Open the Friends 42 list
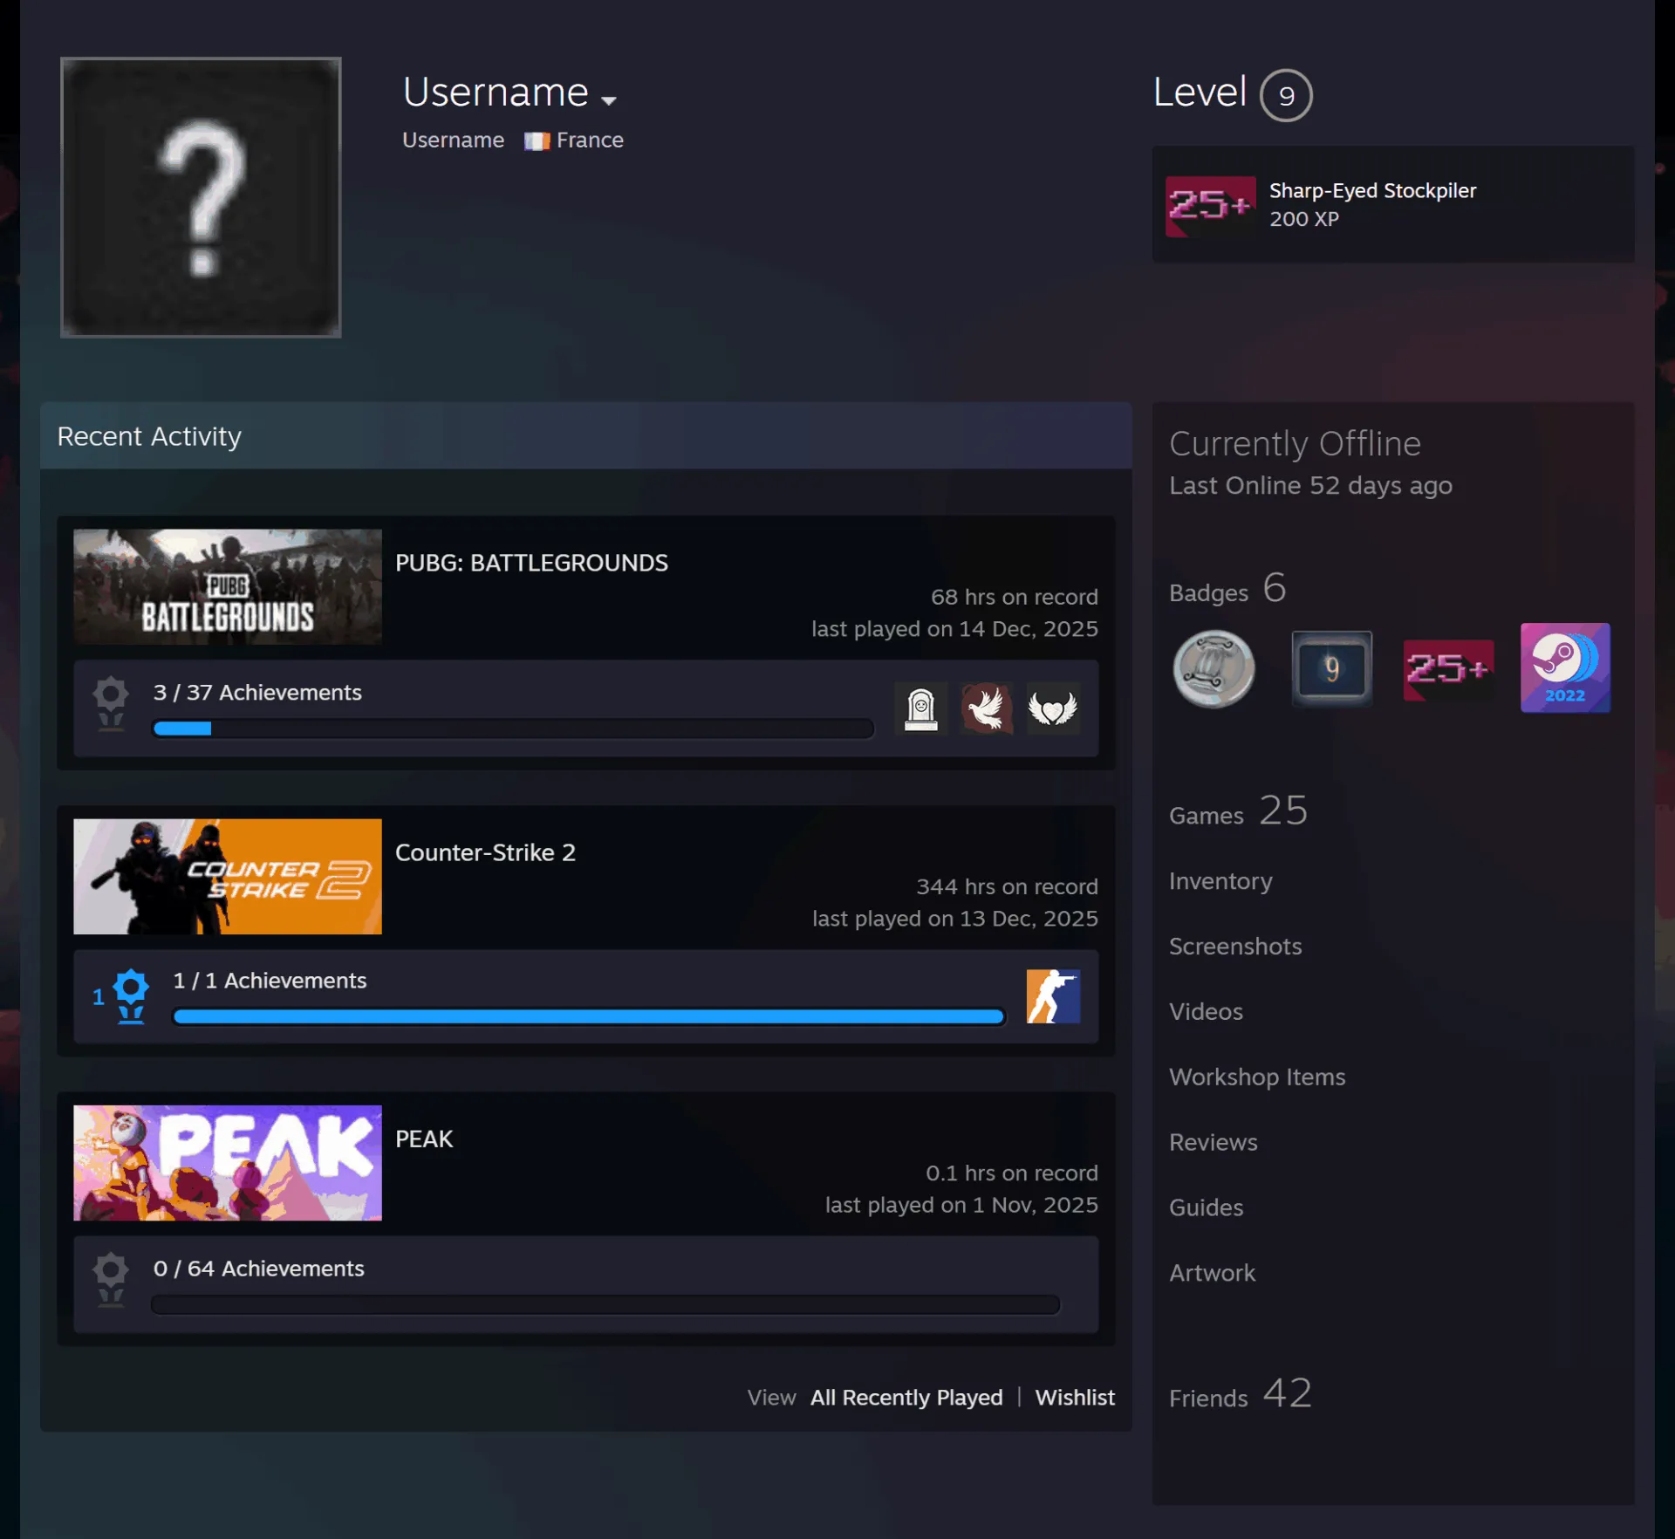The height and width of the screenshot is (1539, 1675). (x=1240, y=1393)
